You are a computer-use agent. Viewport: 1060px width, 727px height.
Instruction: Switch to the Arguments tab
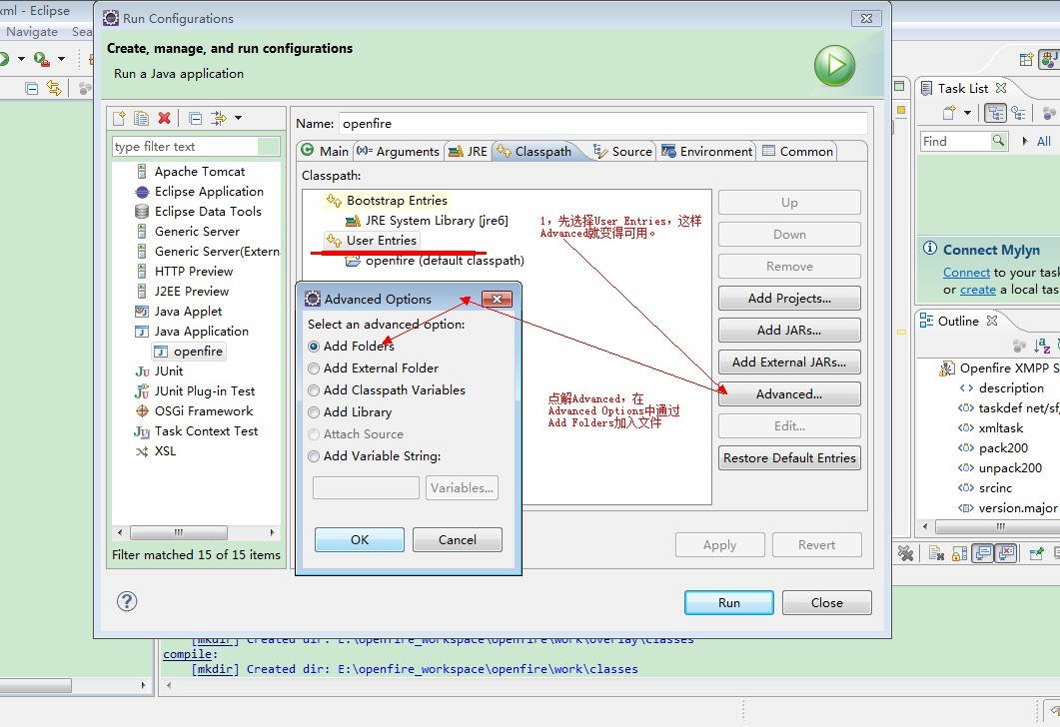[399, 152]
